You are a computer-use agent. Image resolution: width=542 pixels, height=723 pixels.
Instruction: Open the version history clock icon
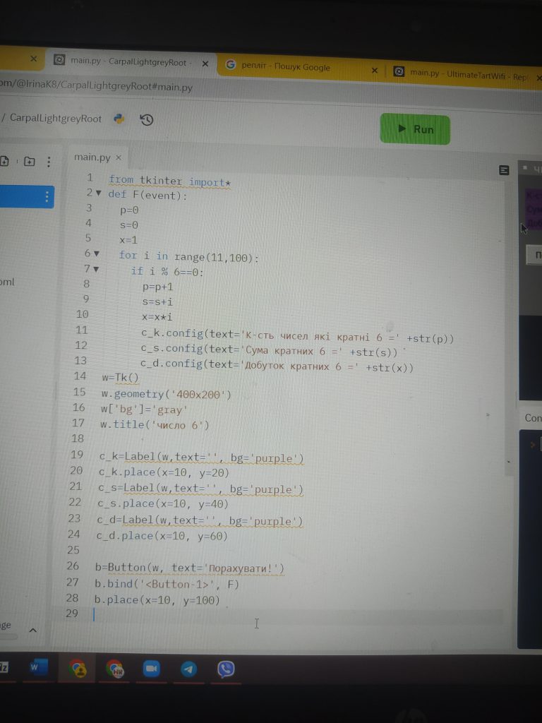point(147,119)
